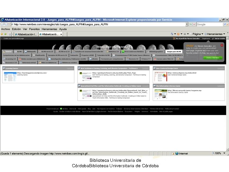Click the popup blocker status bar icon
The width and height of the screenshot is (229, 172).
tap(173, 154)
